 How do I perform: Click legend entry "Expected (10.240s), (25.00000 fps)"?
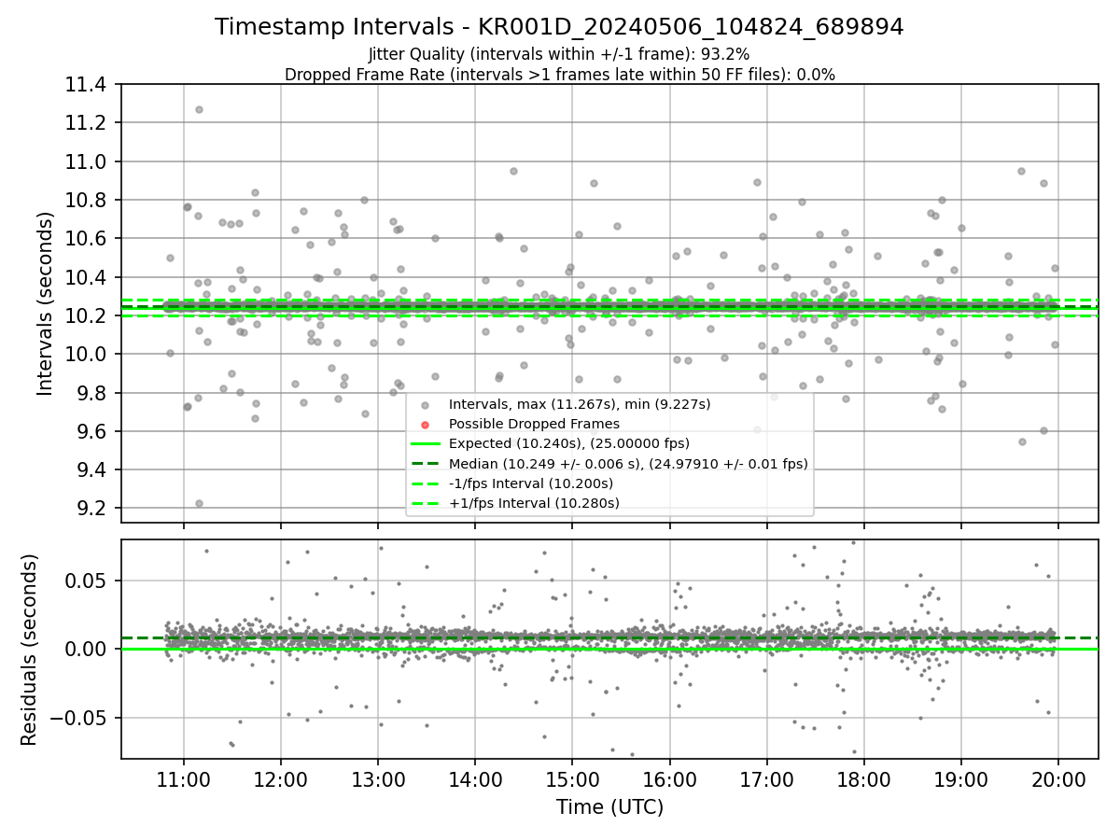[569, 443]
